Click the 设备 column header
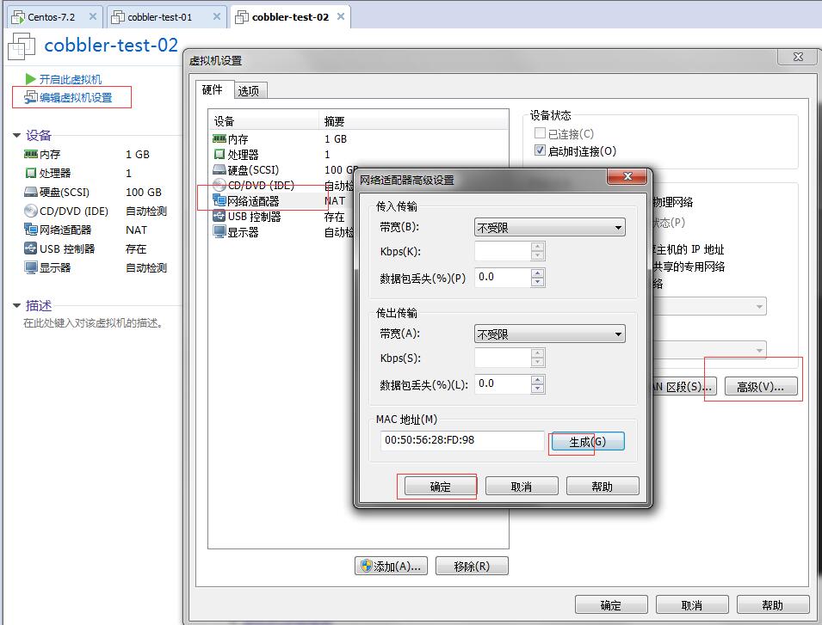Viewport: 822px width, 625px height. click(x=263, y=121)
